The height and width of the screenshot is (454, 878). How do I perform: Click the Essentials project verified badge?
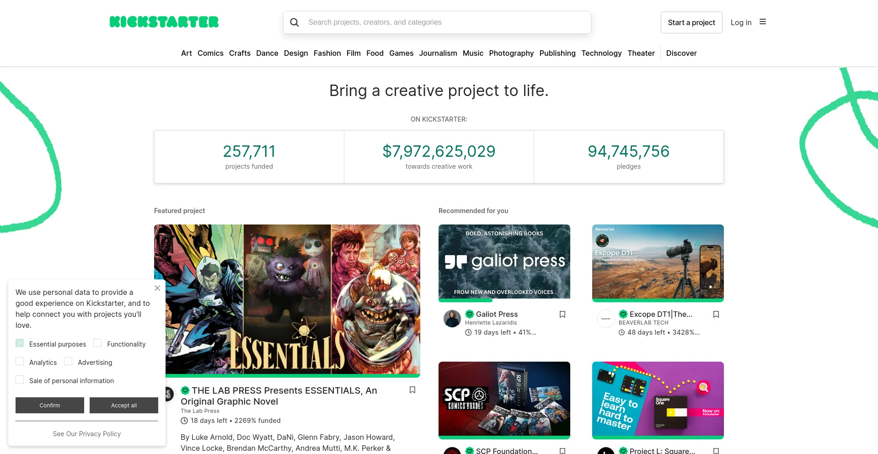click(x=185, y=390)
